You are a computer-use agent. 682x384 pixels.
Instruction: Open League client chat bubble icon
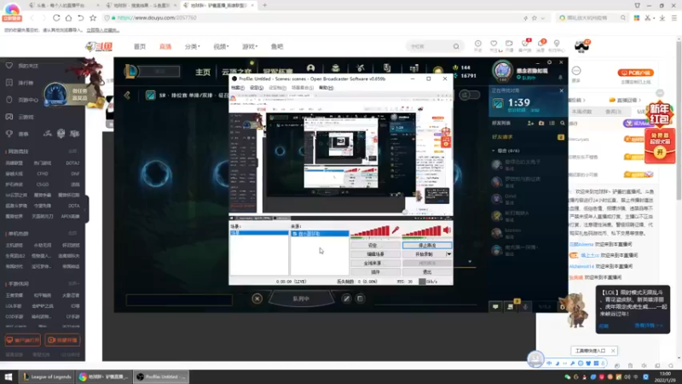(x=495, y=306)
